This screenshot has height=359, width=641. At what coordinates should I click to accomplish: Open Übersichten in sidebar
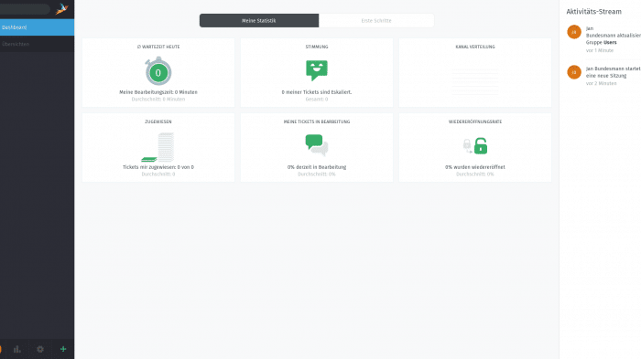point(38,44)
